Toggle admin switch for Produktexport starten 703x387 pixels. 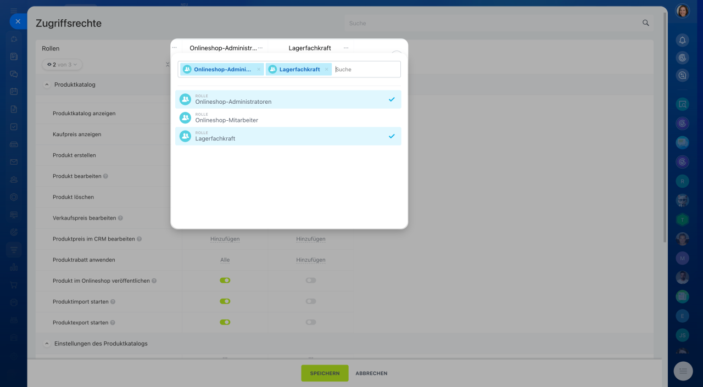pyautogui.click(x=225, y=322)
